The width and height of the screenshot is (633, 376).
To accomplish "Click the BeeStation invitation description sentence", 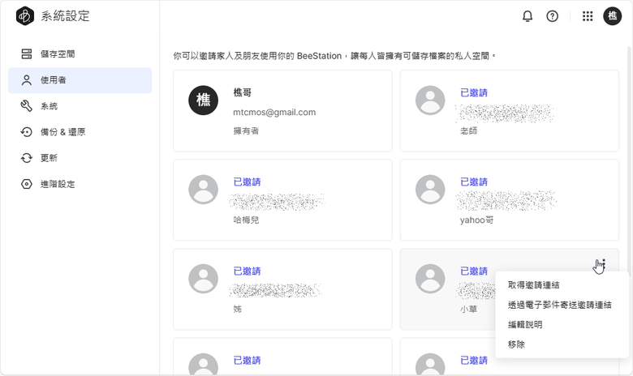I will (334, 56).
